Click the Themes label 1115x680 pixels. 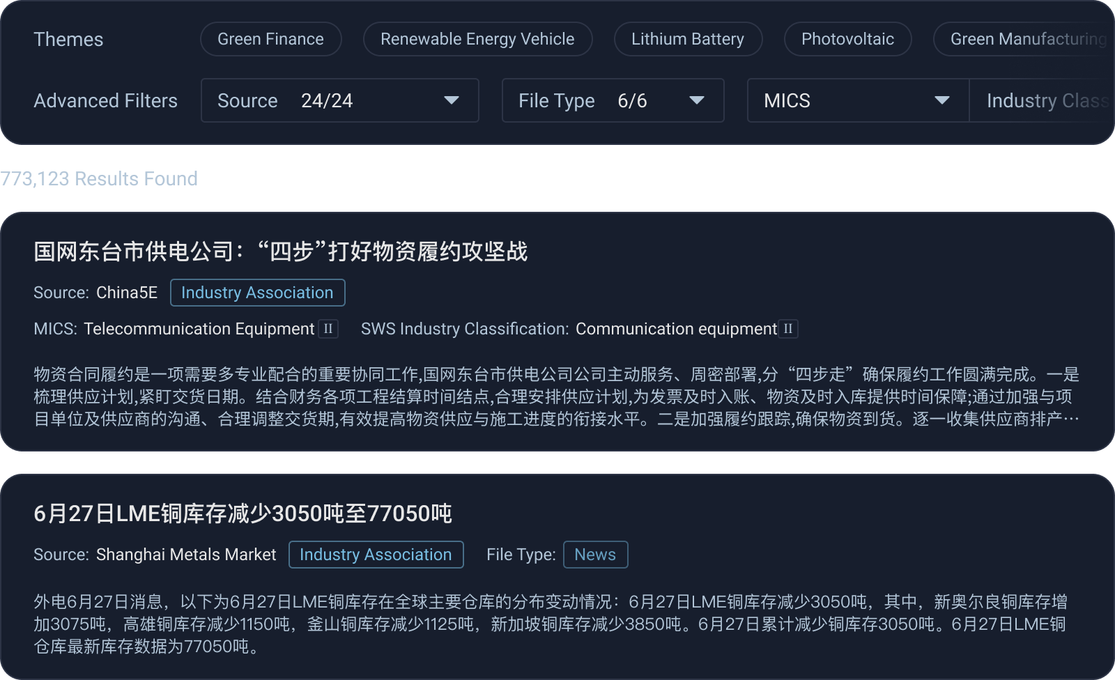(68, 40)
